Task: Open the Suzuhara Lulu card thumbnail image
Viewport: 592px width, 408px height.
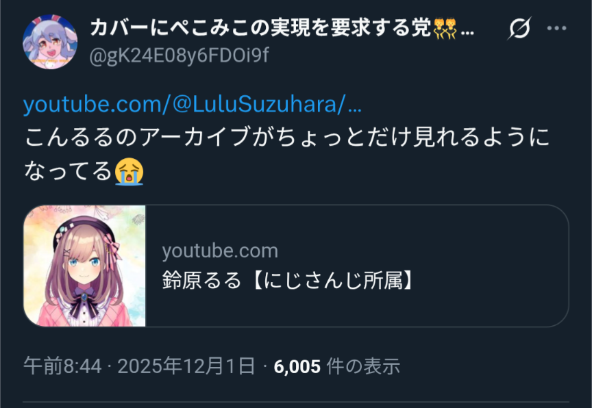Action: [x=84, y=266]
